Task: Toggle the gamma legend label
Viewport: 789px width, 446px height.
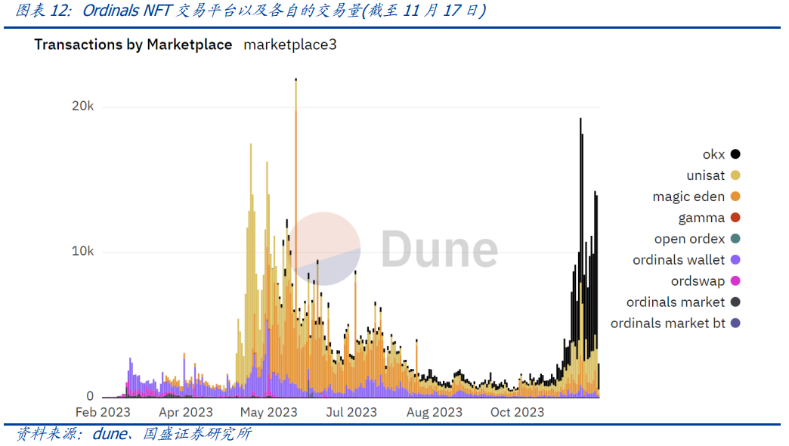Action: point(701,218)
